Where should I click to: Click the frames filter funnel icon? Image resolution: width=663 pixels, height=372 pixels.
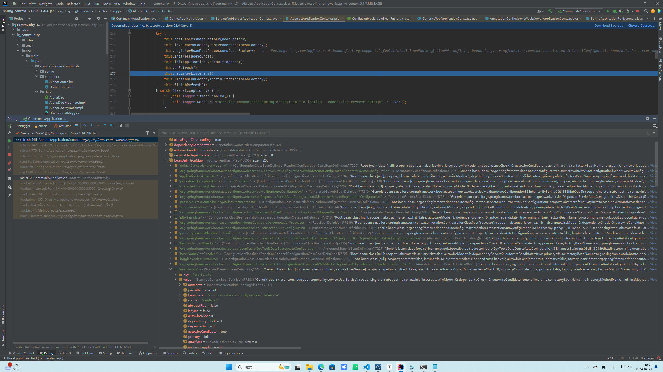(148, 133)
